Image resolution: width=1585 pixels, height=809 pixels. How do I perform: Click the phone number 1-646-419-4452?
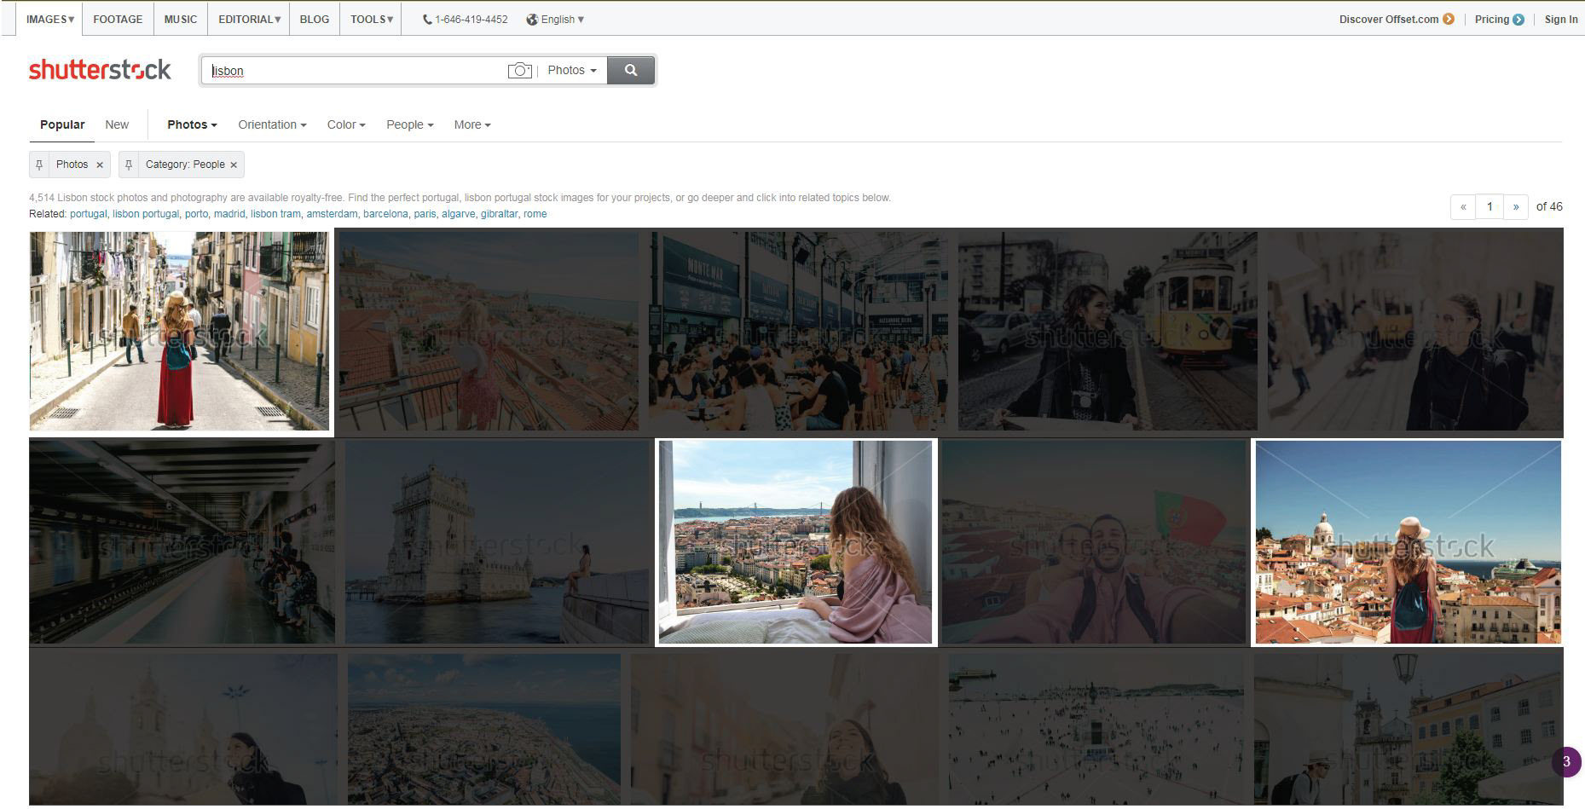pyautogui.click(x=471, y=20)
